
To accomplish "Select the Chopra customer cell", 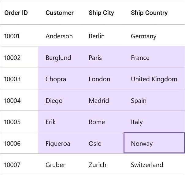I will 60,79.
